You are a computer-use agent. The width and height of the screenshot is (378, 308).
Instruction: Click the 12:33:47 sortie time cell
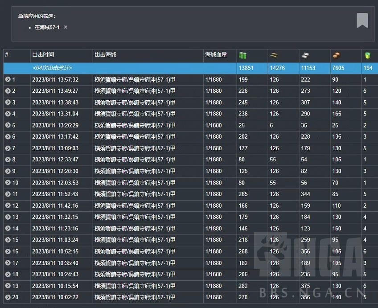click(55, 160)
